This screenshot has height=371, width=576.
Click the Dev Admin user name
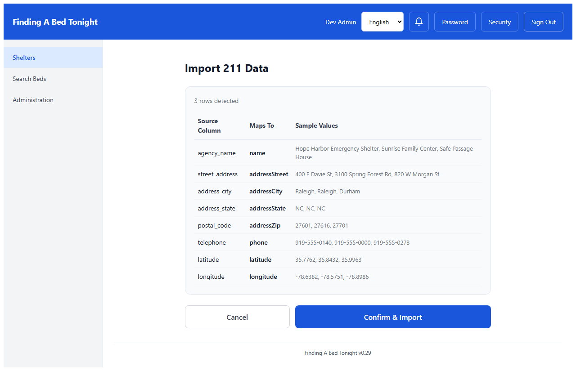(340, 22)
